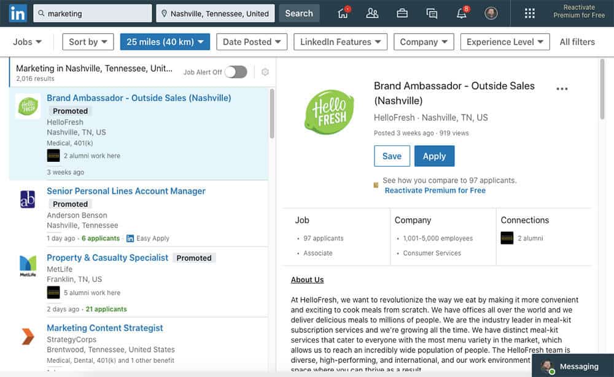Viewport: 614px width, 377px height.
Task: Click "97 applicants" under Job
Action: point(324,238)
